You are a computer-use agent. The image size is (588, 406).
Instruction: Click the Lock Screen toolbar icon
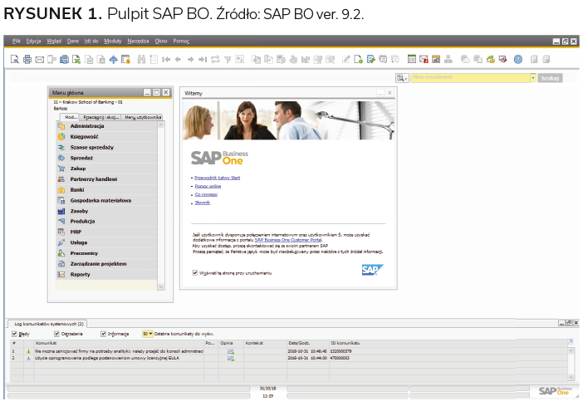pyautogui.click(x=126, y=59)
